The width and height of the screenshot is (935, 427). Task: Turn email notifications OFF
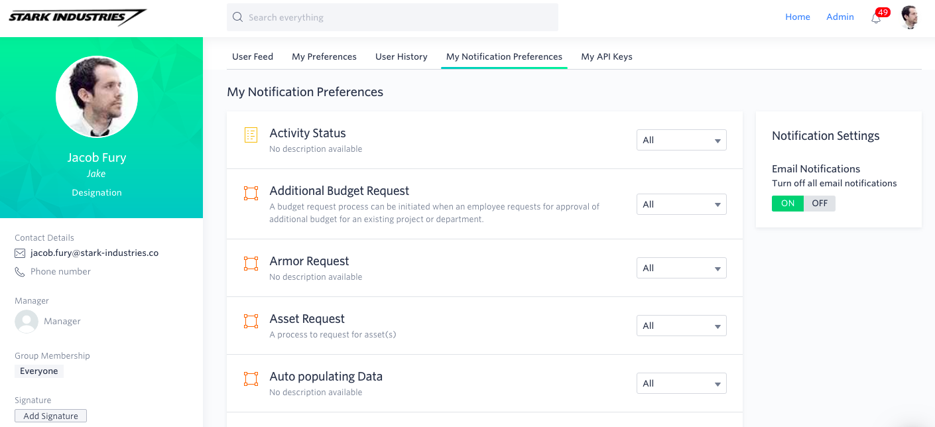click(820, 204)
